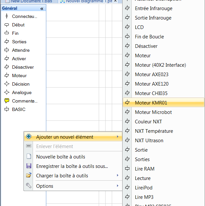The height and width of the screenshot is (206, 205).
Task: Select the Lire RAM entry
Action: (x=144, y=169)
